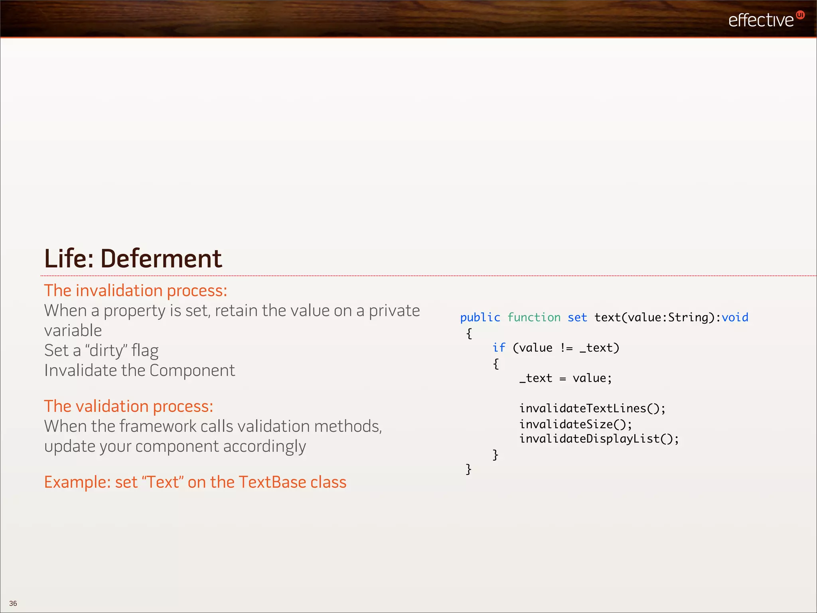
Task: Click slide number 36
Action: [x=13, y=603]
